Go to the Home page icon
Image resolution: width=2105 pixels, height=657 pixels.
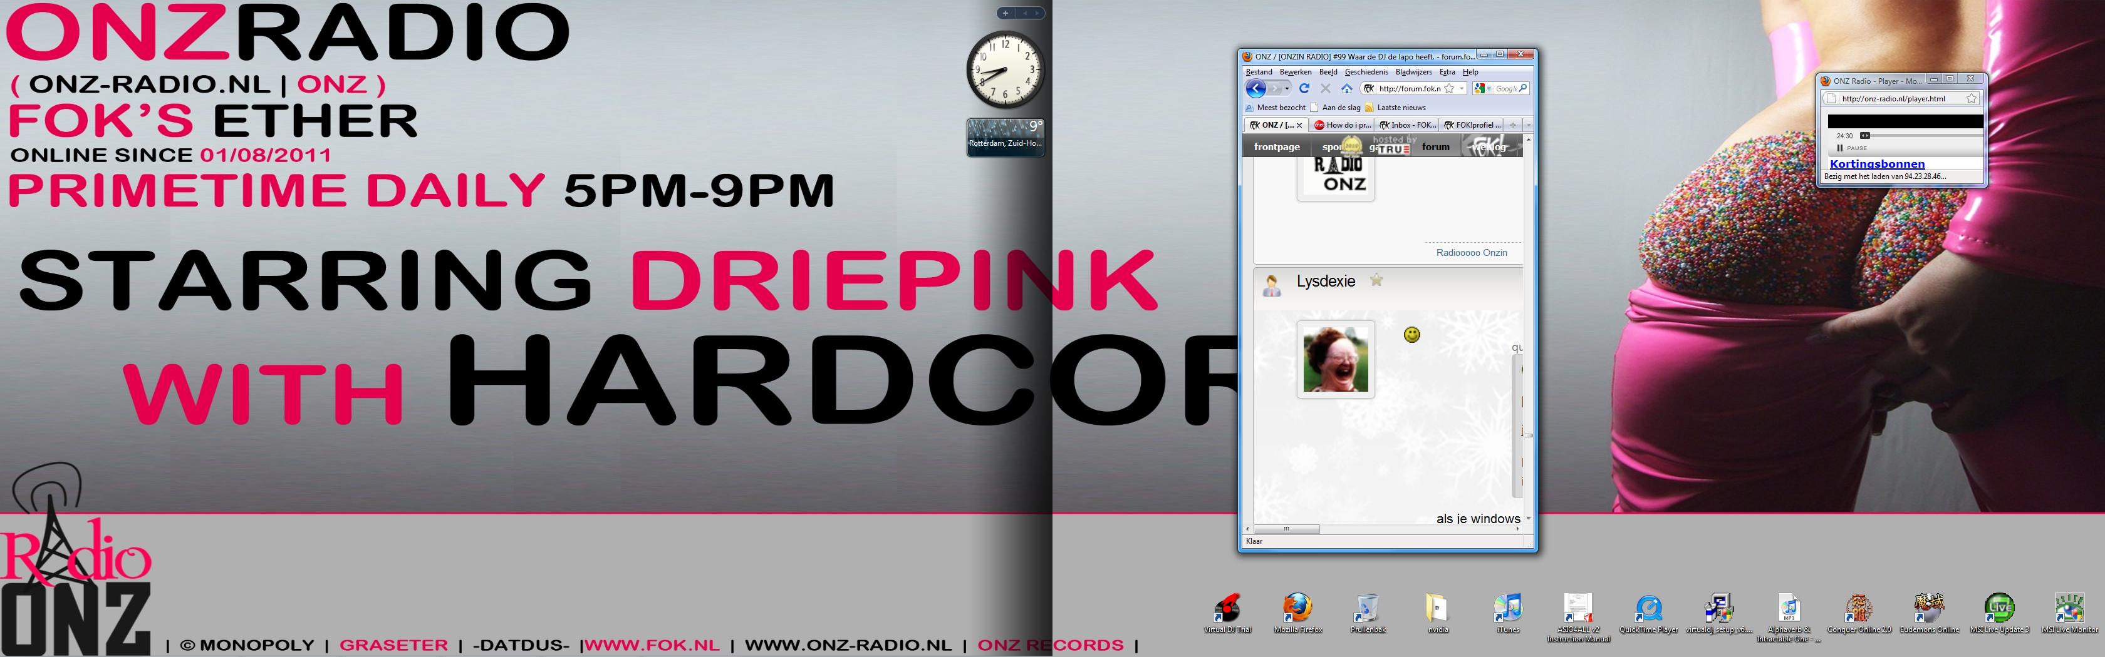pyautogui.click(x=1347, y=89)
